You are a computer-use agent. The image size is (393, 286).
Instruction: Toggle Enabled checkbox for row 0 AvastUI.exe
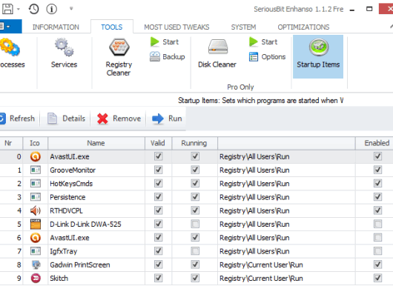[377, 156]
